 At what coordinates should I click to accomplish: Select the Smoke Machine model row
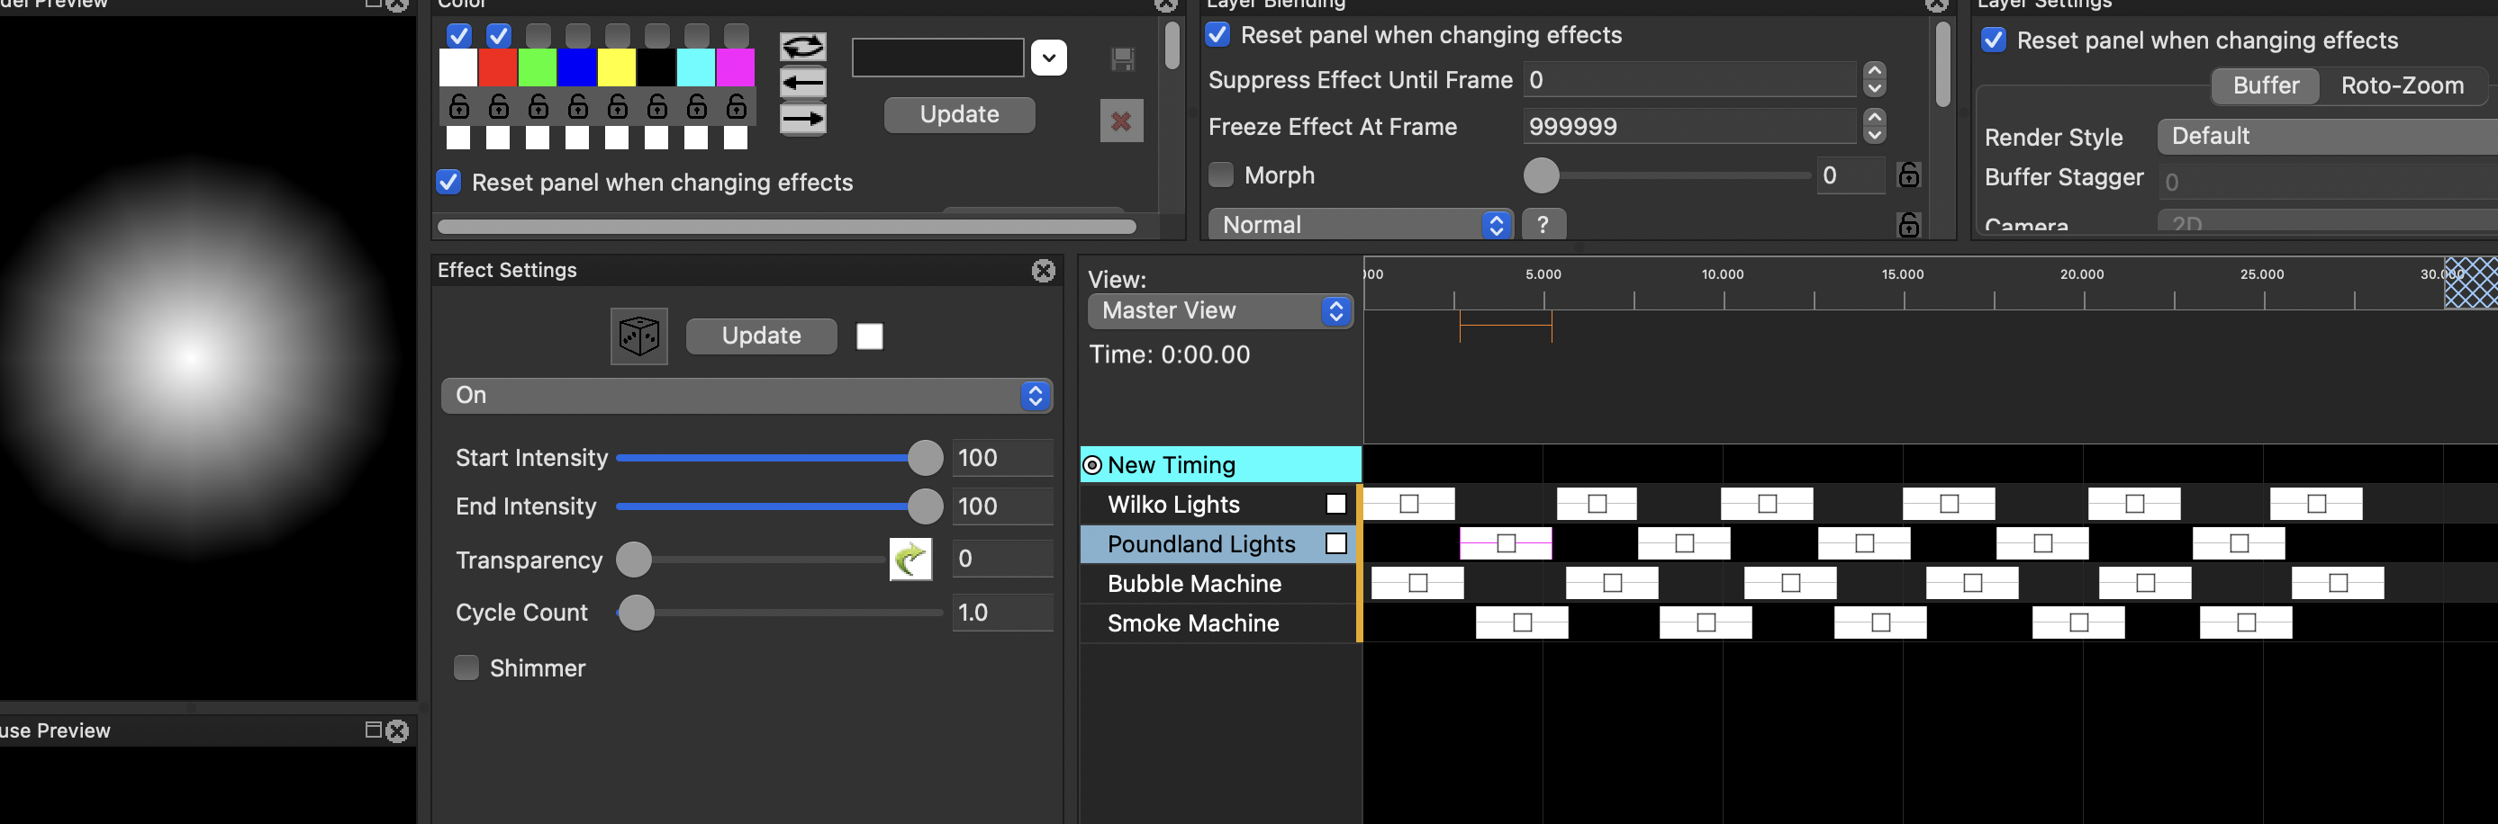pyautogui.click(x=1219, y=623)
